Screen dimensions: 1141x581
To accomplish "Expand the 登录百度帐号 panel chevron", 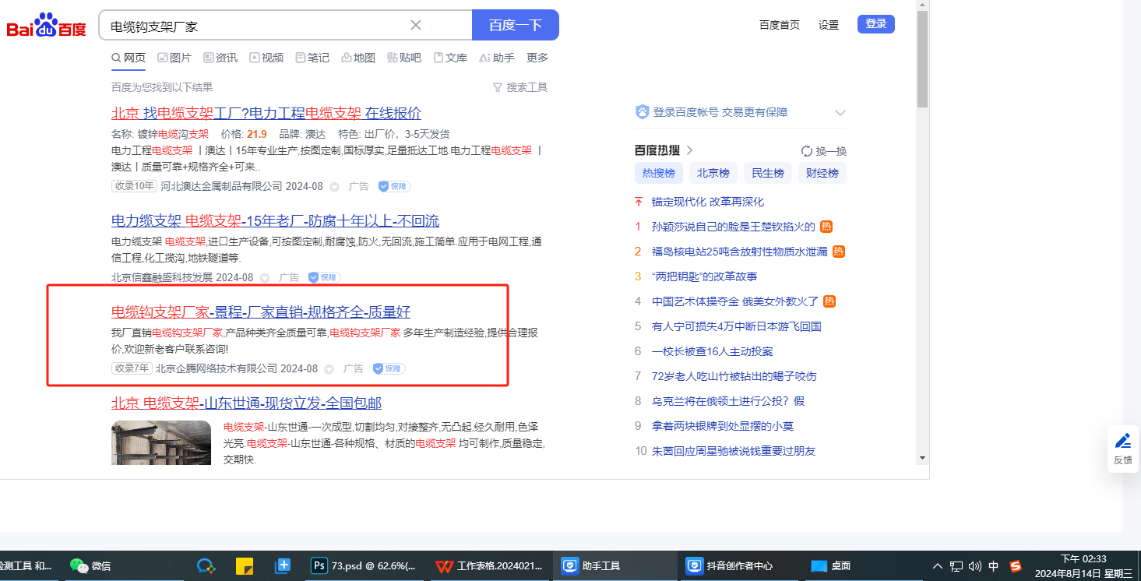I will (x=840, y=112).
